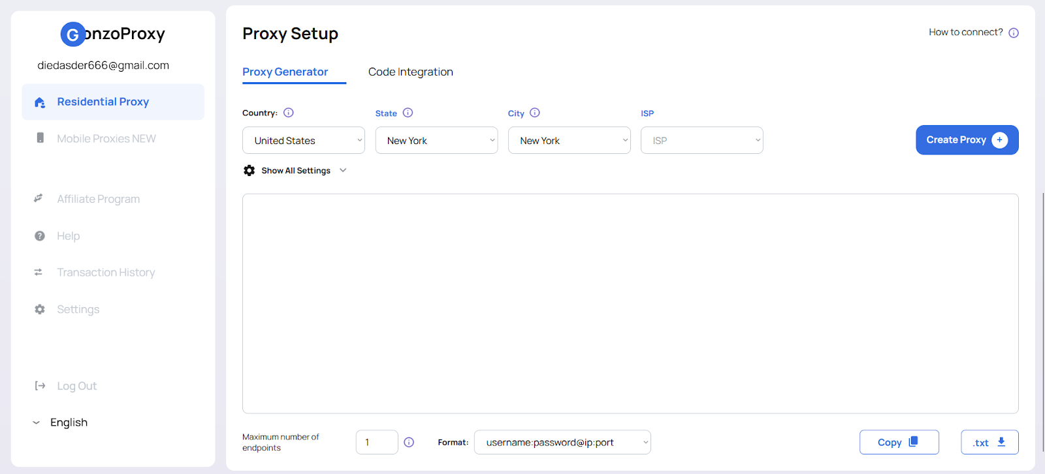
Task: Switch to the Code Integration tab
Action: click(411, 72)
